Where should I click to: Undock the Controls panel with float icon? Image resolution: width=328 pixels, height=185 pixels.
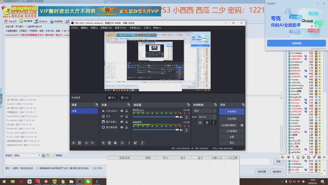[x=243, y=105]
